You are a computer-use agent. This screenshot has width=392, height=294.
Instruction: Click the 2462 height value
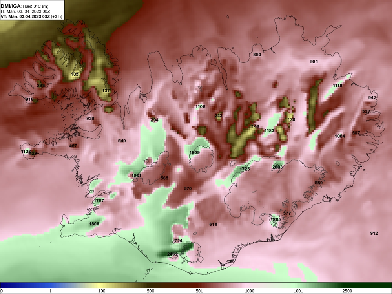click(x=172, y=254)
